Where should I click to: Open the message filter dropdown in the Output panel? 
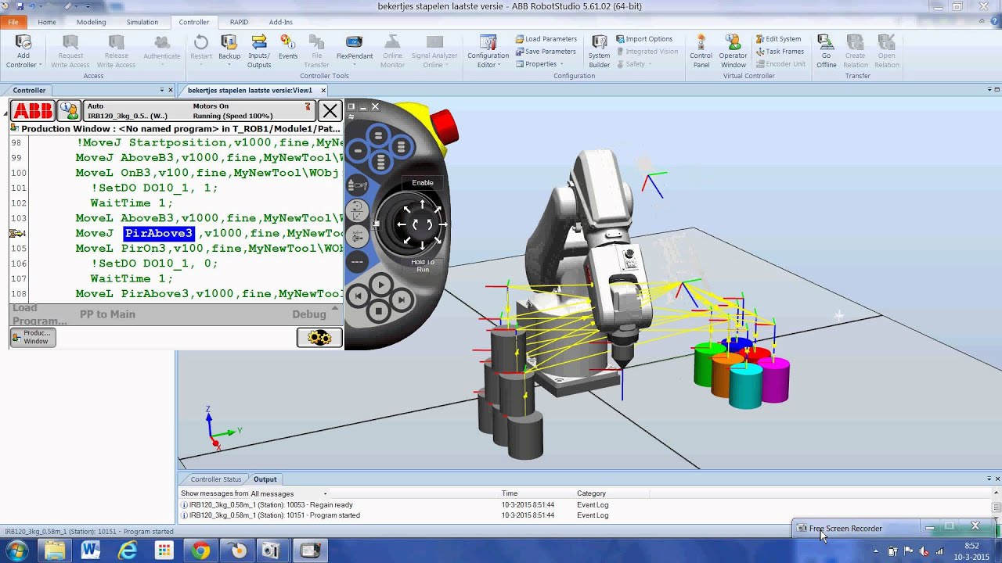[325, 494]
